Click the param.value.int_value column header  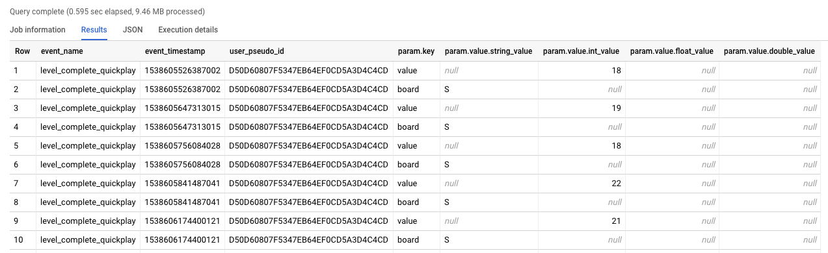(x=581, y=51)
